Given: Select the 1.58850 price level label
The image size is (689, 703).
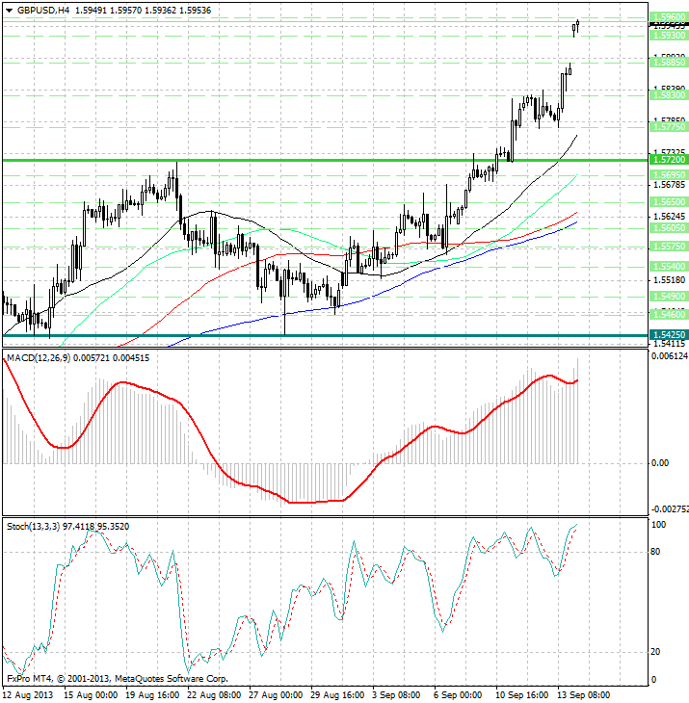Looking at the screenshot, I should coord(669,63).
